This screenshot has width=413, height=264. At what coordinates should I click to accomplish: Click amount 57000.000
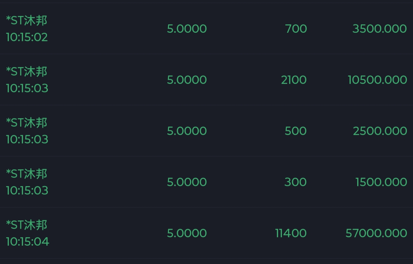tap(376, 233)
